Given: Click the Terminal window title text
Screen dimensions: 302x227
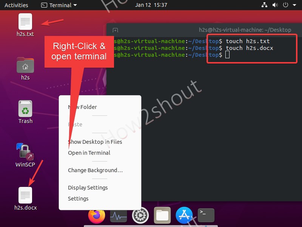Looking at the screenshot, I should point(245,30).
